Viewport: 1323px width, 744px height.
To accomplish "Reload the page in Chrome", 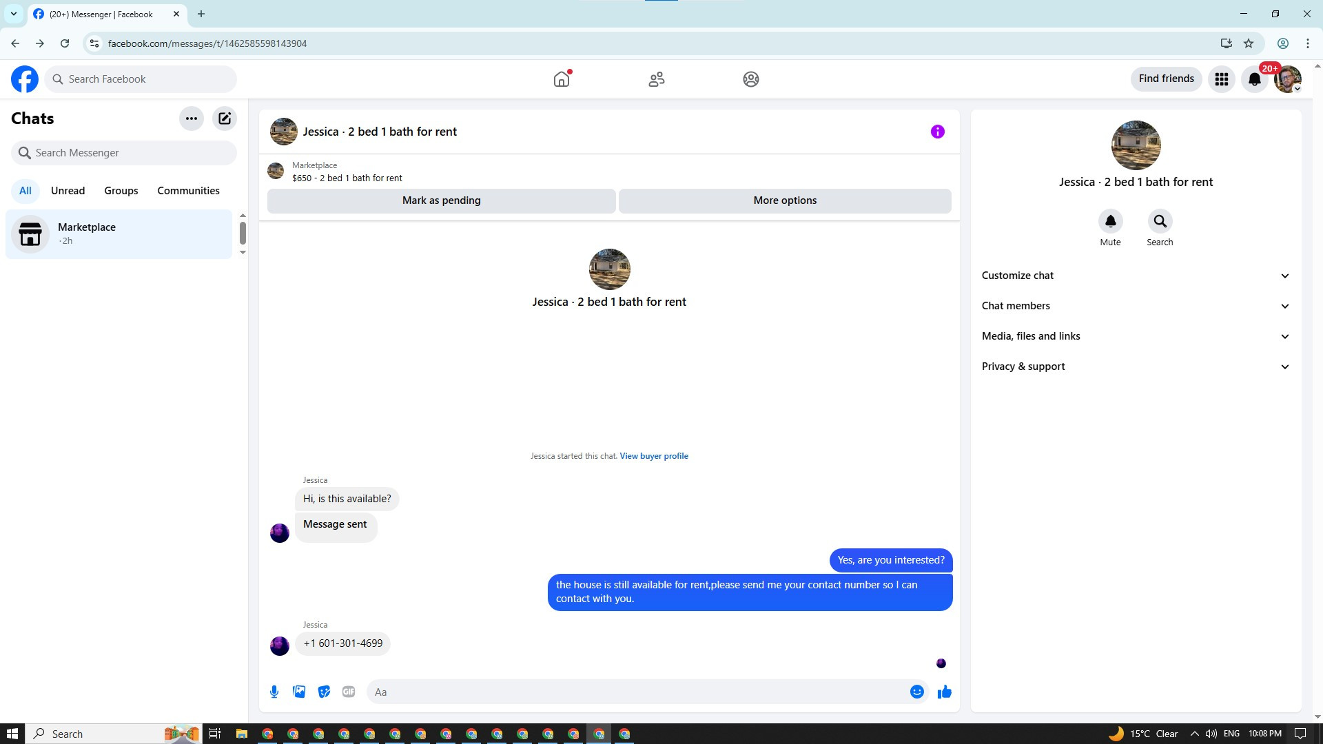I will click(x=65, y=43).
